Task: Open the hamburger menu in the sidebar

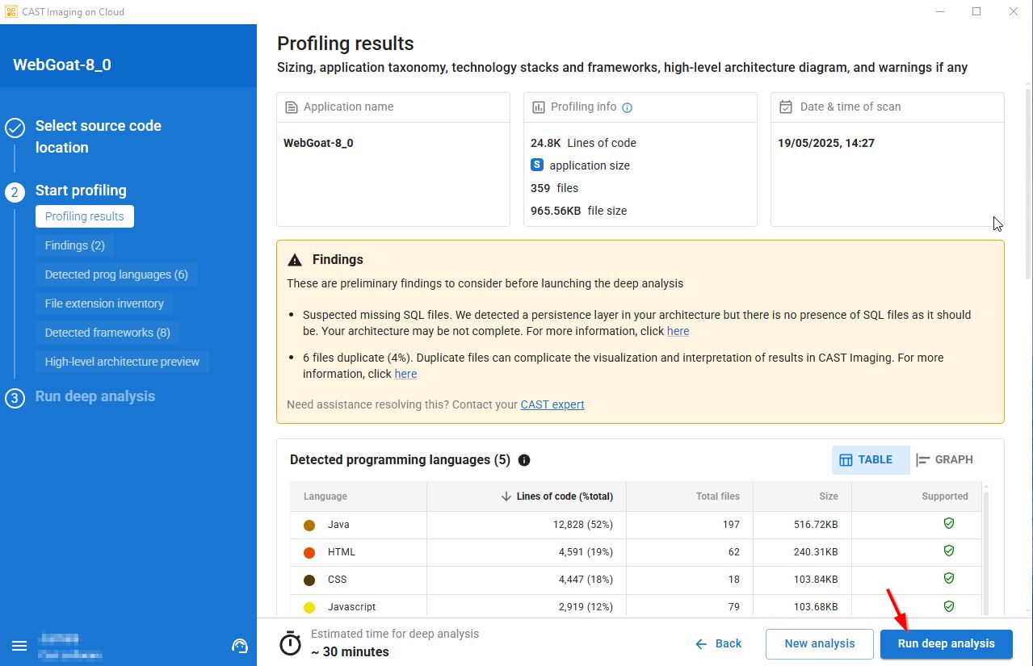Action: [x=19, y=646]
